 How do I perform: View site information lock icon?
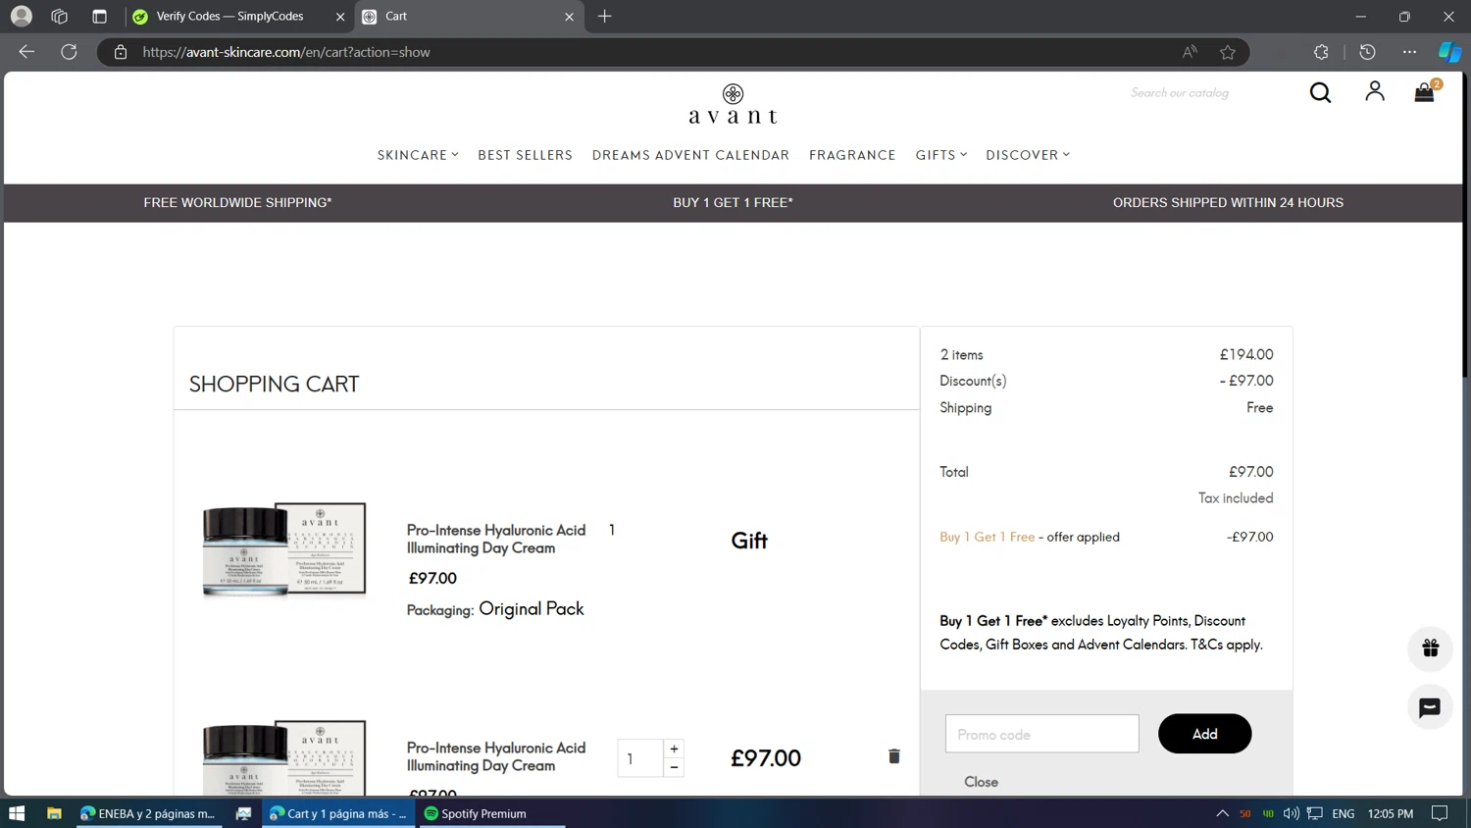coord(121,52)
